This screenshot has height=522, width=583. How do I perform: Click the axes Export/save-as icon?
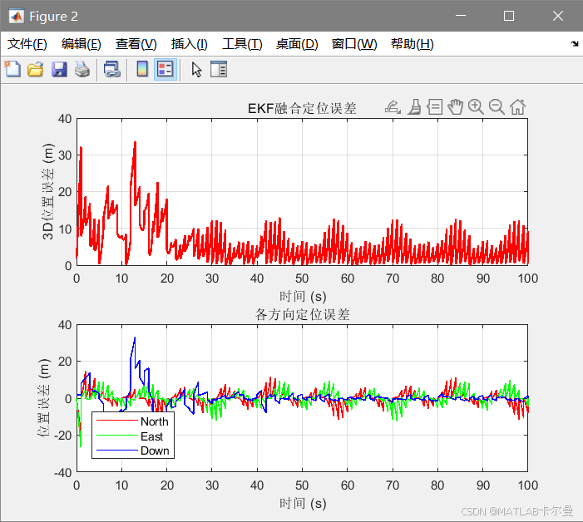coord(393,107)
